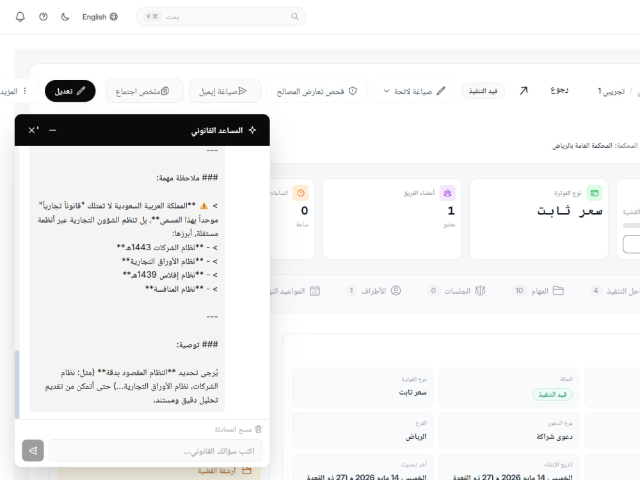Click the send arrow icon of صياغة إيميل
This screenshot has width=640, height=480.
coord(243,91)
